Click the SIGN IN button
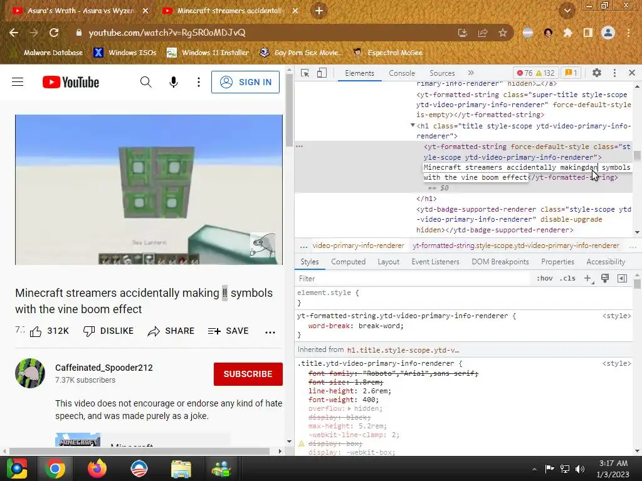Image resolution: width=642 pixels, height=481 pixels. click(245, 82)
